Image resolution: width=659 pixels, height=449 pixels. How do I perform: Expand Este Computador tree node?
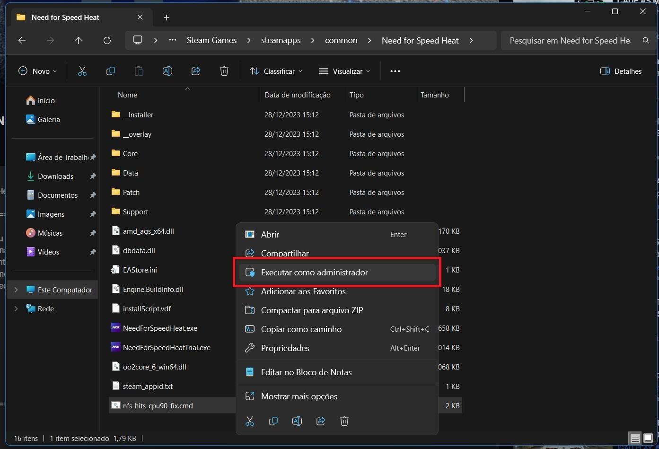(16, 290)
